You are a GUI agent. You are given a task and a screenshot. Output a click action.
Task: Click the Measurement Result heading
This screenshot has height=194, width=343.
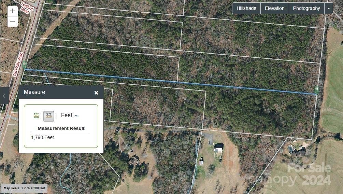(61, 128)
